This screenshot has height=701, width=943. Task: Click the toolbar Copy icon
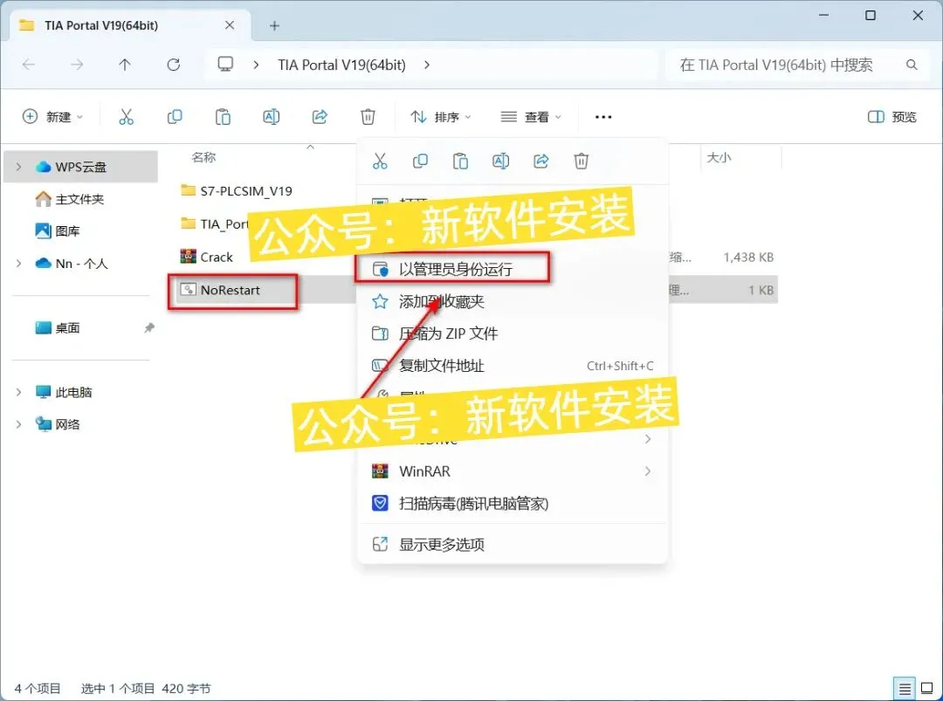click(175, 117)
